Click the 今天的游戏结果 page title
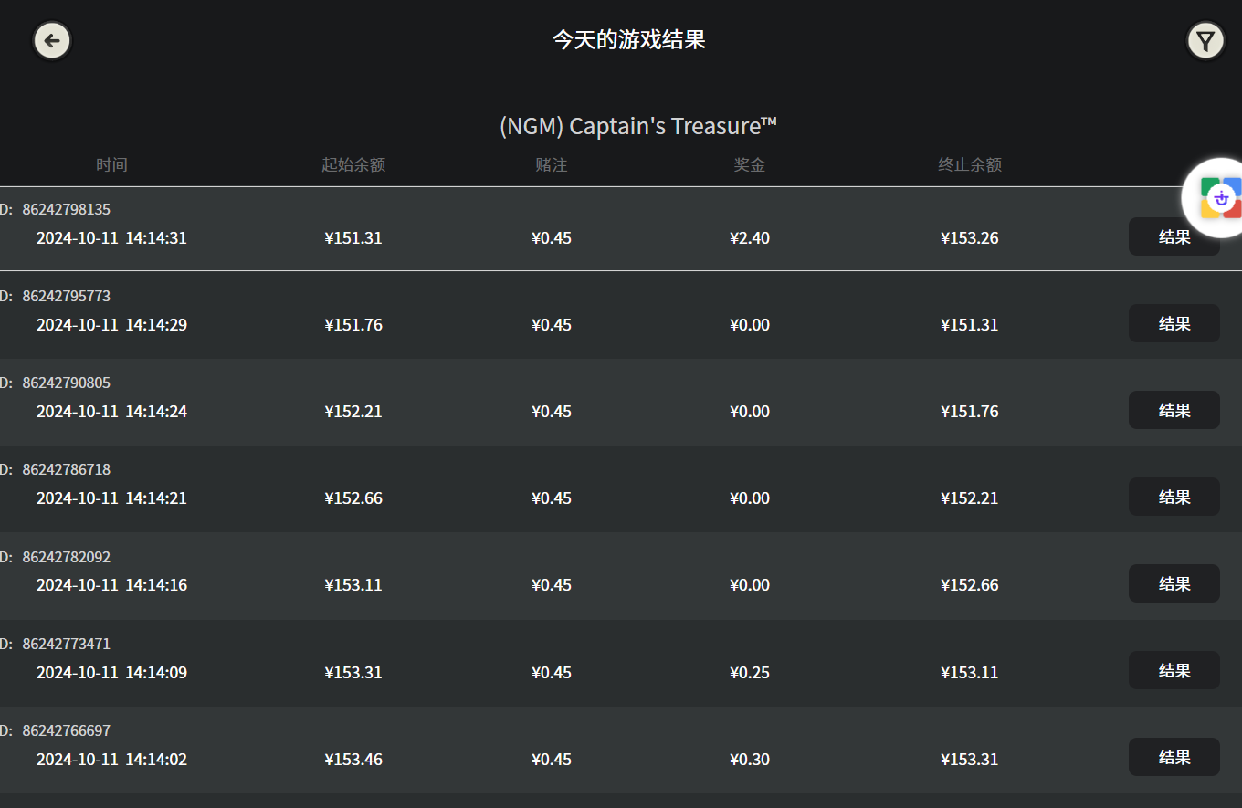 pos(629,40)
